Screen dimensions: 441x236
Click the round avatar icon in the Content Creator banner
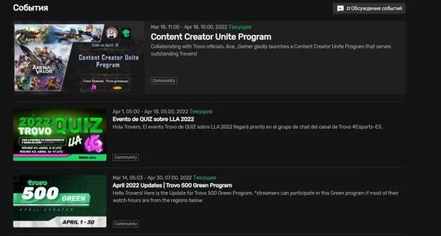tap(112, 33)
